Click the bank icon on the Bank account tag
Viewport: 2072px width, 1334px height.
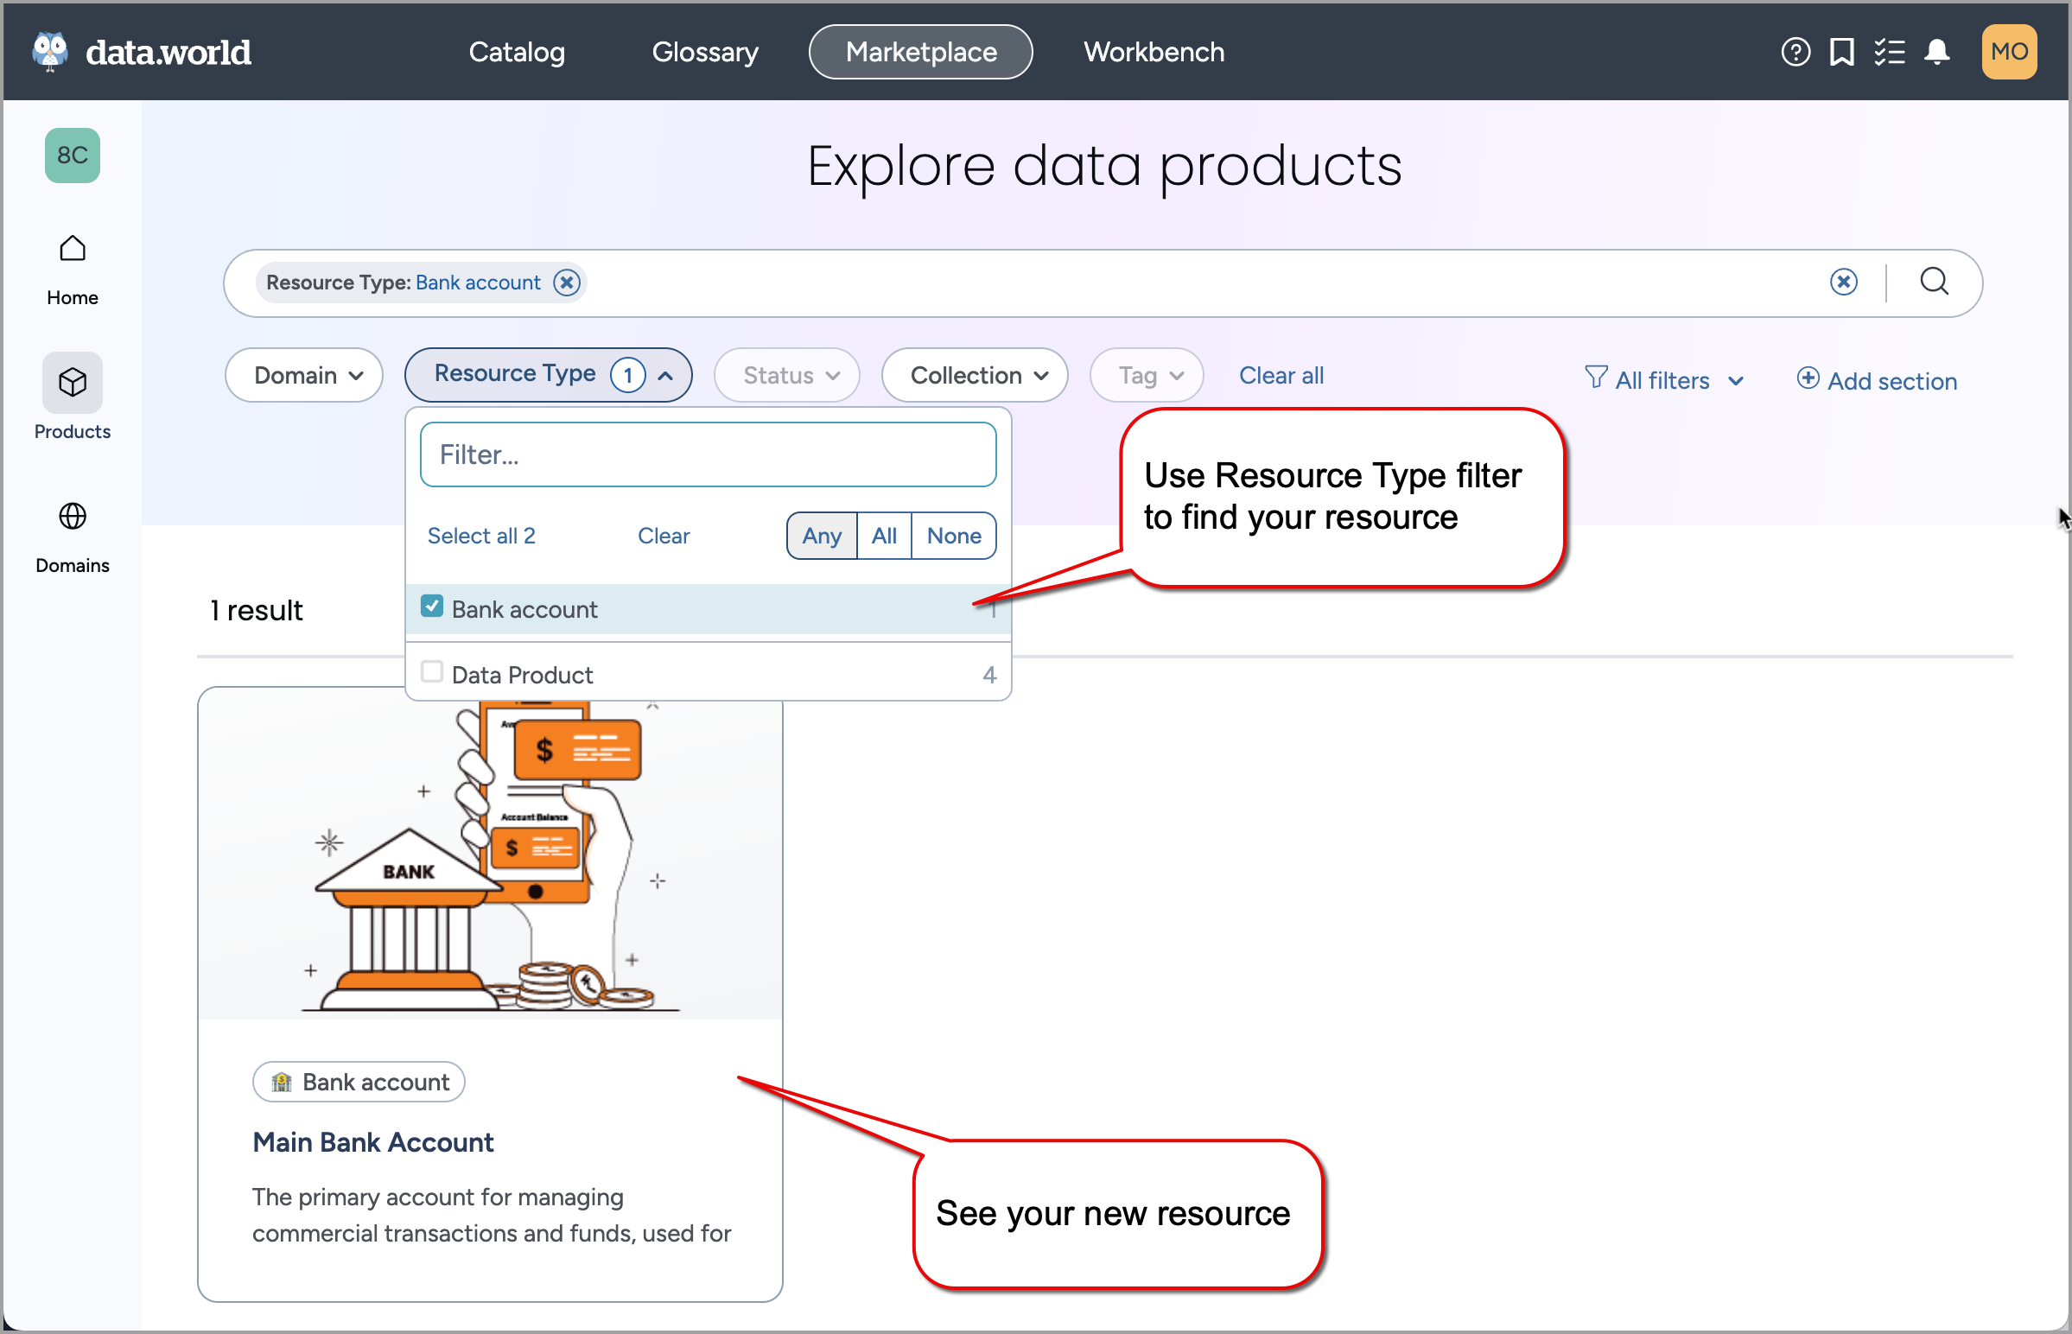click(281, 1082)
